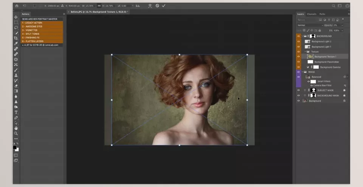Switch to warp mode icon in options bar

(x=150, y=6)
